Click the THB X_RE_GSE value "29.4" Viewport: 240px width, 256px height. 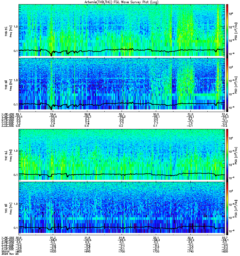point(53,114)
